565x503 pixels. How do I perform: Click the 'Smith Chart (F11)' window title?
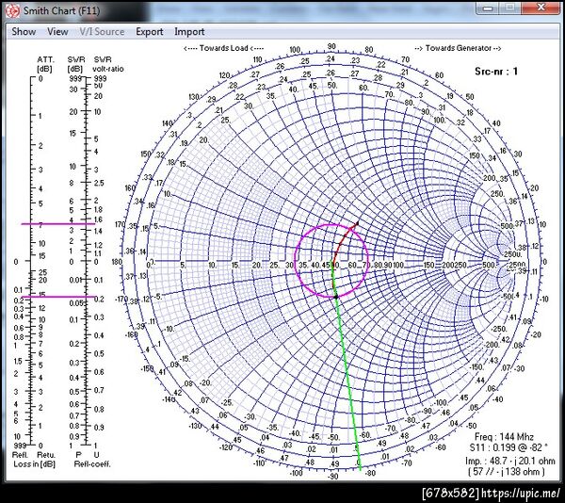61,10
